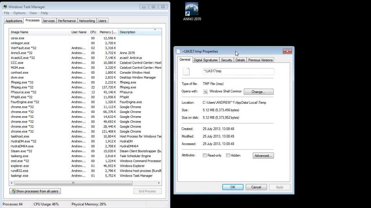The height and width of the screenshot is (208, 371).
Task: Open the File menu in Task Manager
Action: (7, 13)
